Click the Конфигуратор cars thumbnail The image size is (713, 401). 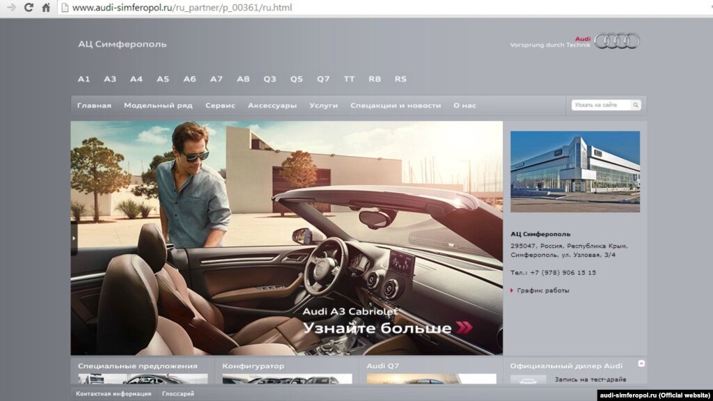coord(287,379)
